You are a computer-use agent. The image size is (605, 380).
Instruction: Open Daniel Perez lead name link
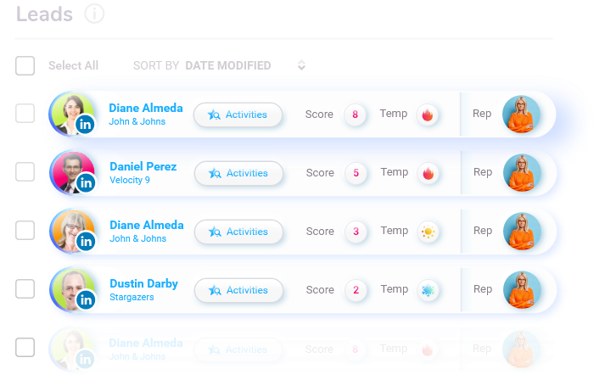[143, 166]
